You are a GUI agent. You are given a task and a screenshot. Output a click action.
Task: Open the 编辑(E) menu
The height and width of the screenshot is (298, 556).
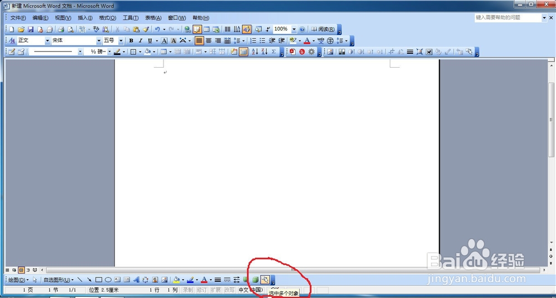[40, 18]
